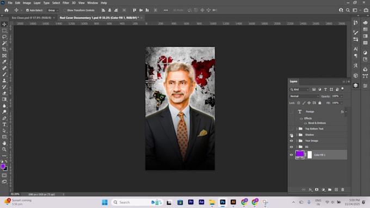Open Premiere Pro from the taskbar

(190, 202)
